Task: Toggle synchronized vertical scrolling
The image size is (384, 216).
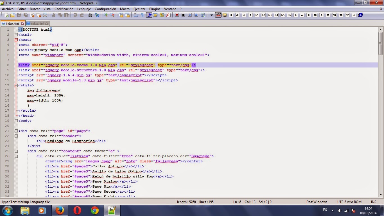Action: (x=121, y=15)
